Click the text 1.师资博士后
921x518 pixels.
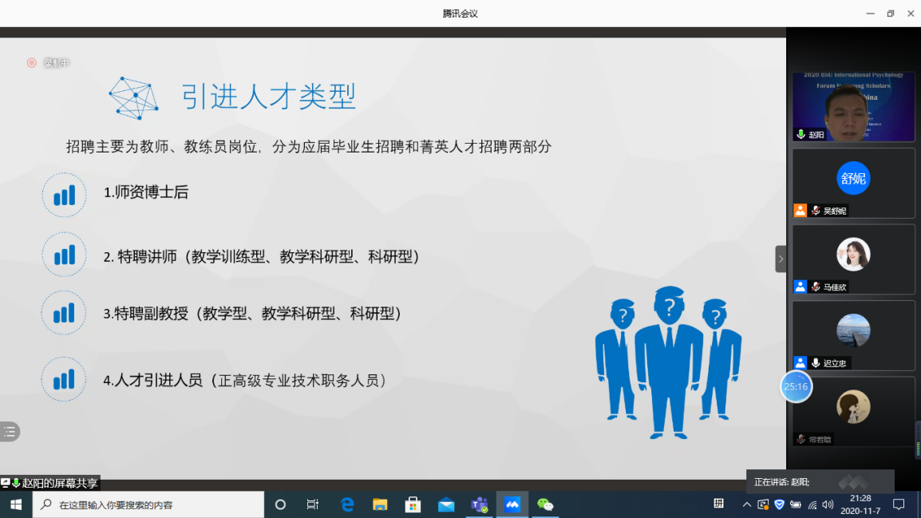point(146,192)
